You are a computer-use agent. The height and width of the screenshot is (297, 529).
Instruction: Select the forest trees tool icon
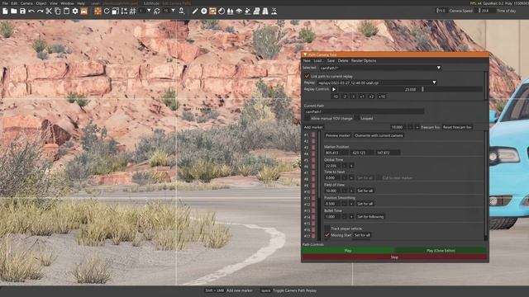click(x=230, y=11)
